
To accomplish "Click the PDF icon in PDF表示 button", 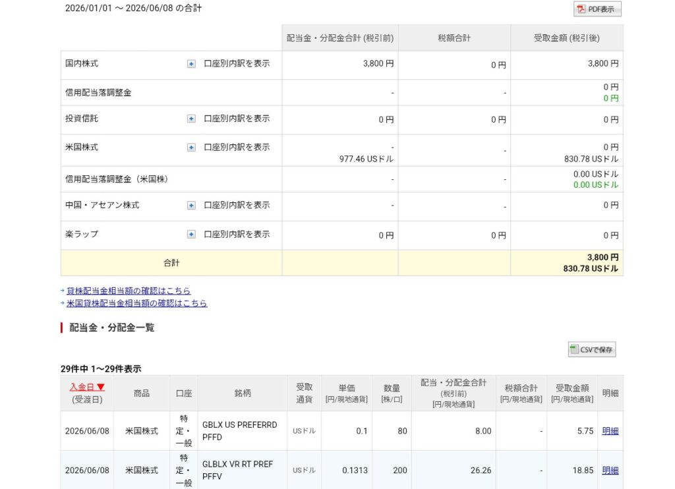I will click(x=581, y=9).
